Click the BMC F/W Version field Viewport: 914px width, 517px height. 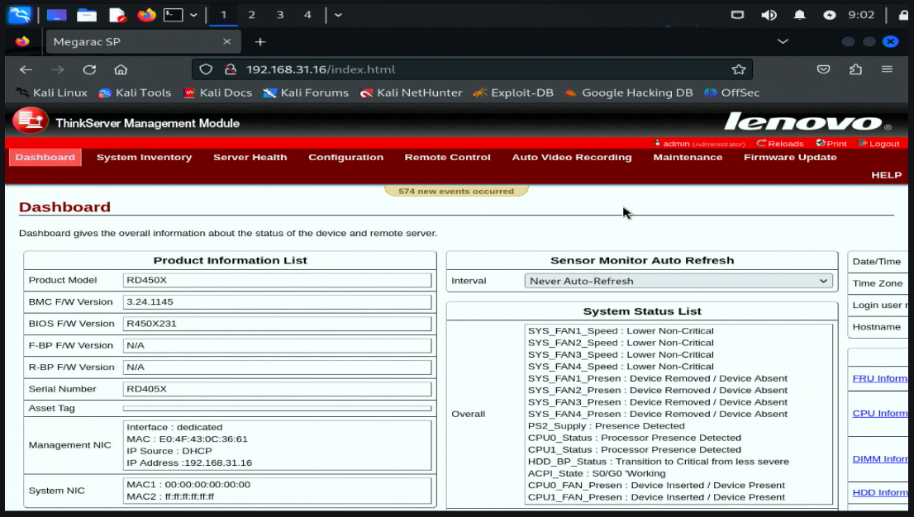point(278,302)
